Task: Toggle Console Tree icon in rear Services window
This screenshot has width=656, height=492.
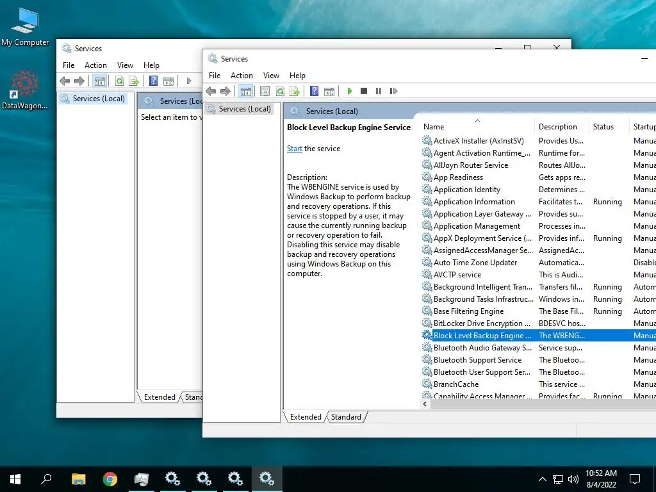Action: 99,81
